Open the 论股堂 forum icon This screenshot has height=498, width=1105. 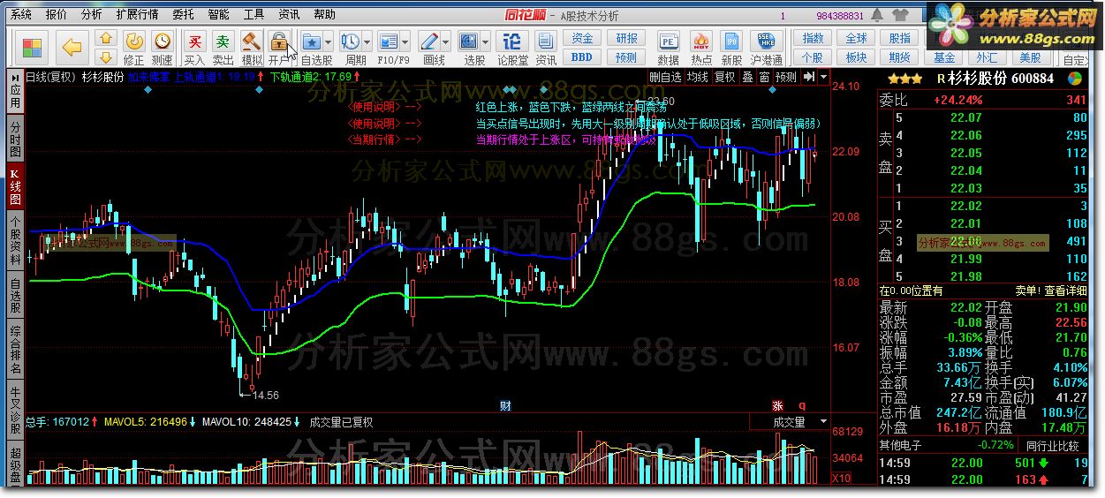pos(511,41)
